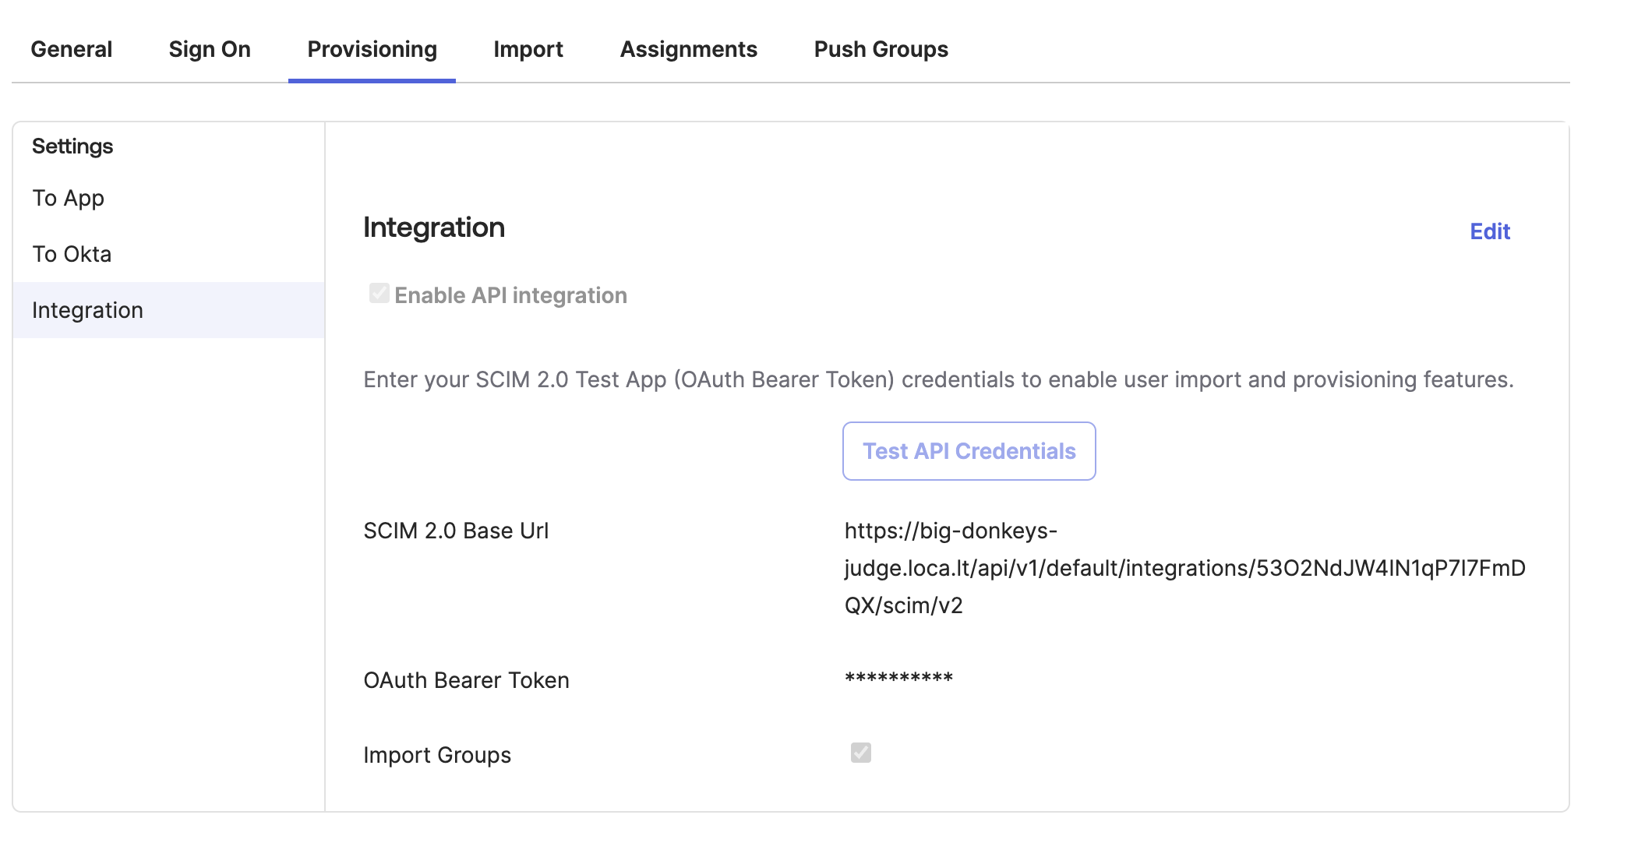
Task: Select To Okta in settings sidebar
Action: coord(72,254)
